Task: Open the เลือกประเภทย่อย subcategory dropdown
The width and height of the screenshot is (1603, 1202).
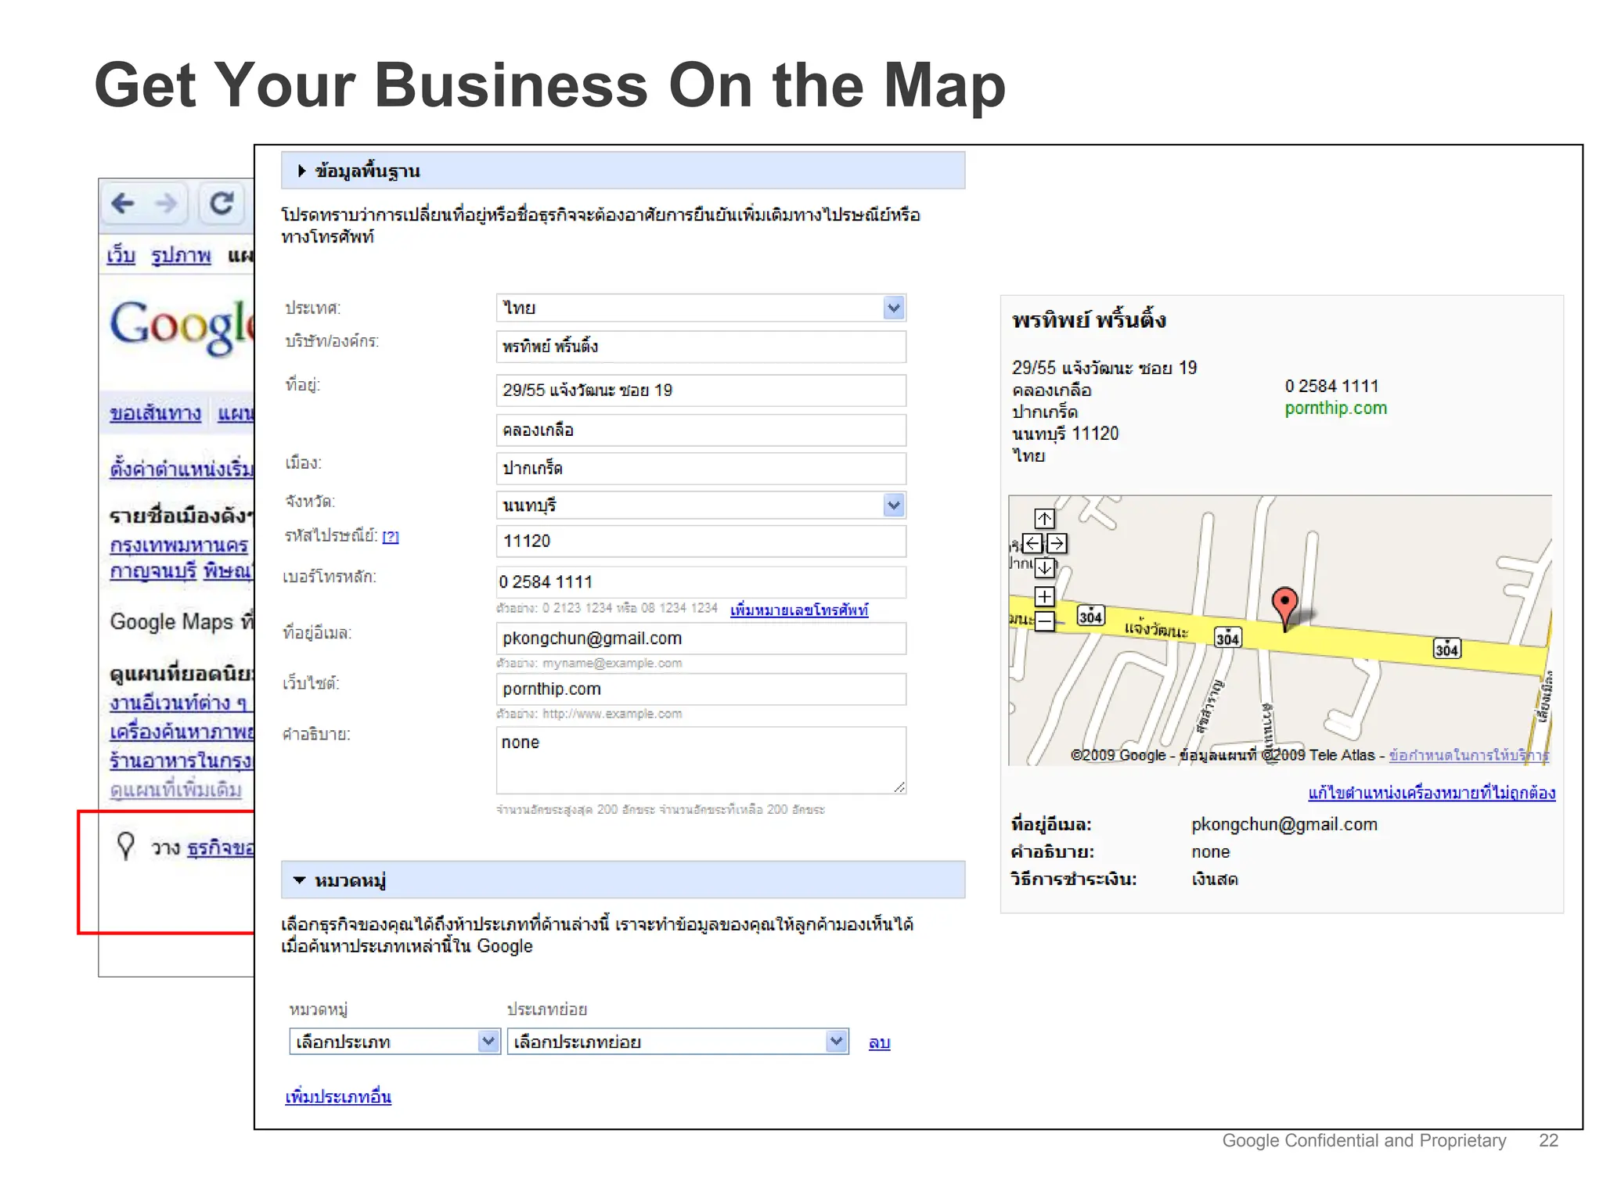Action: (678, 1042)
